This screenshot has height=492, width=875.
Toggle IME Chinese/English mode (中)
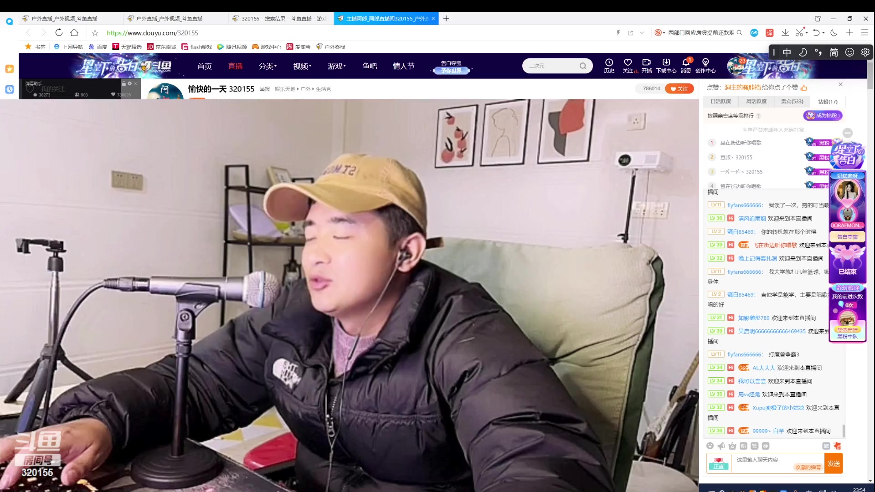point(787,52)
